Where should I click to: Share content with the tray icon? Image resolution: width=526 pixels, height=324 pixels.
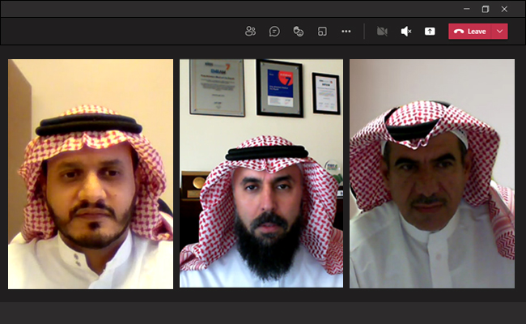pos(430,32)
